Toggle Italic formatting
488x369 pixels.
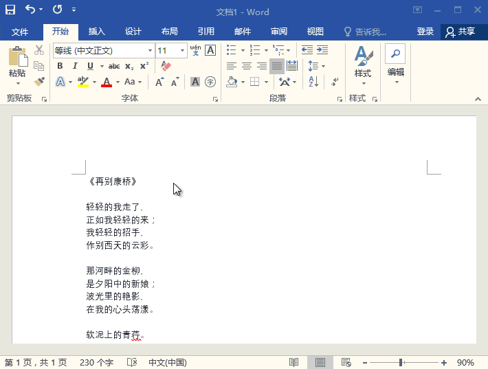pyautogui.click(x=75, y=66)
